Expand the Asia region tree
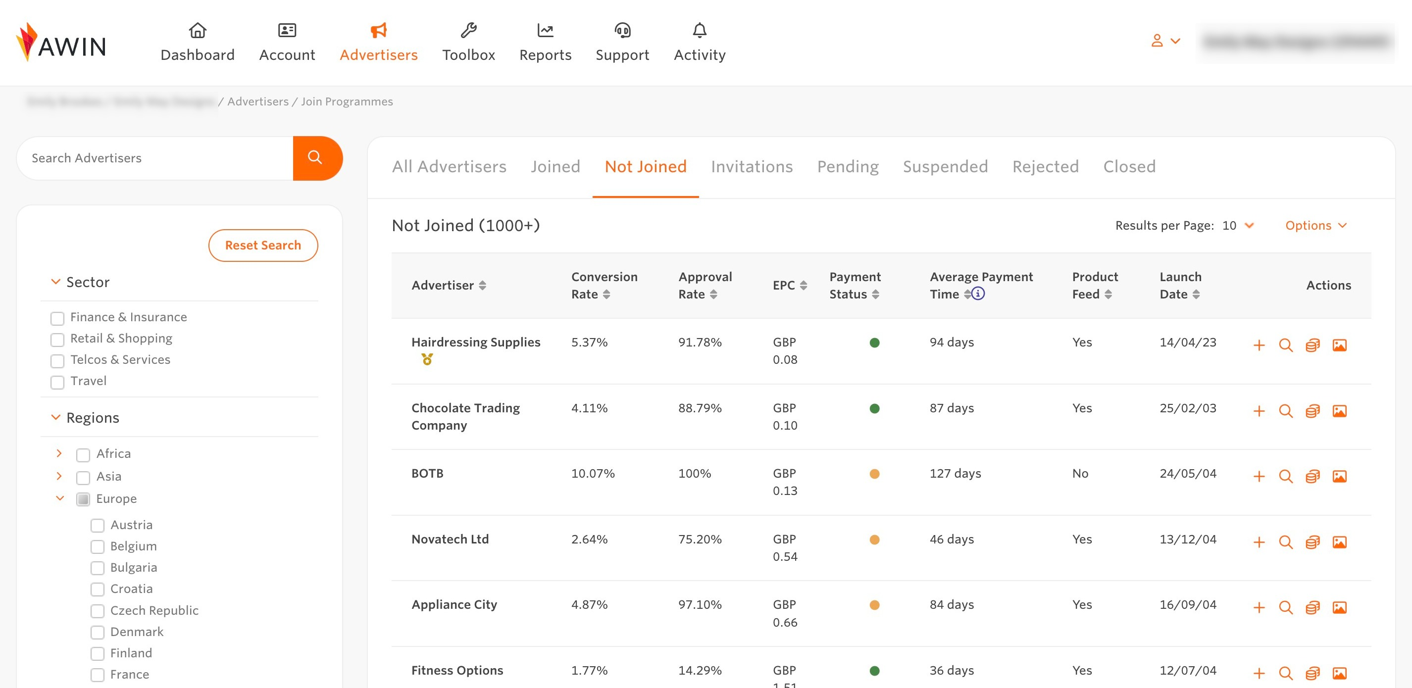This screenshot has width=1412, height=688. click(x=59, y=476)
